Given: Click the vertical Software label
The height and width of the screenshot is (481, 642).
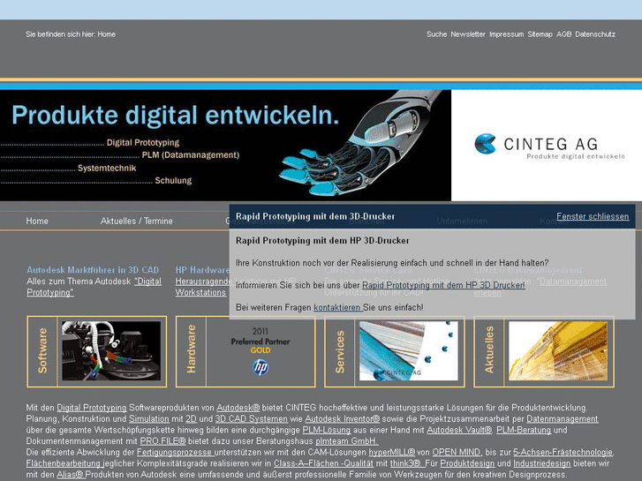Looking at the screenshot, I should tap(42, 351).
